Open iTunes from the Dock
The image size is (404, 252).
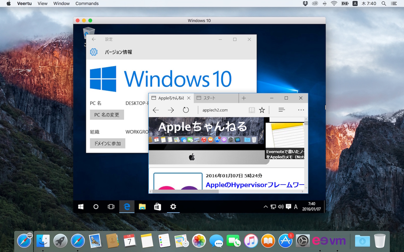tap(251, 241)
